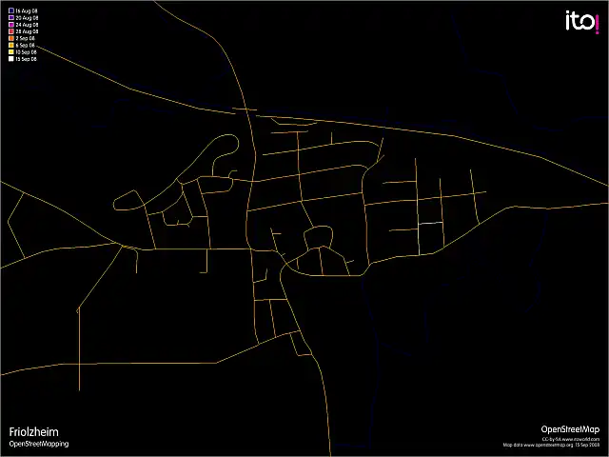Select the dark blue 16 Aug 08 swatch
The width and height of the screenshot is (609, 457).
pos(11,10)
